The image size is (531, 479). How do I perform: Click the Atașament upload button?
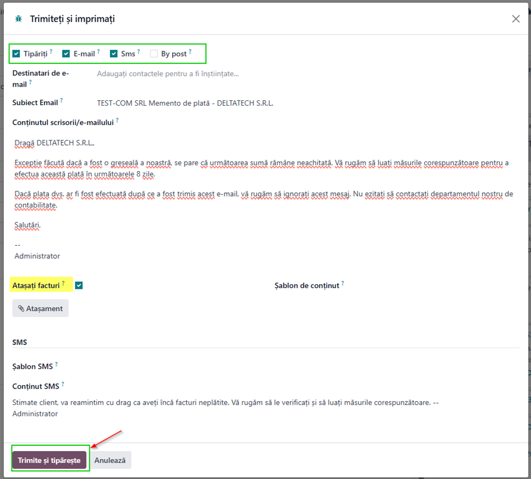tap(40, 308)
